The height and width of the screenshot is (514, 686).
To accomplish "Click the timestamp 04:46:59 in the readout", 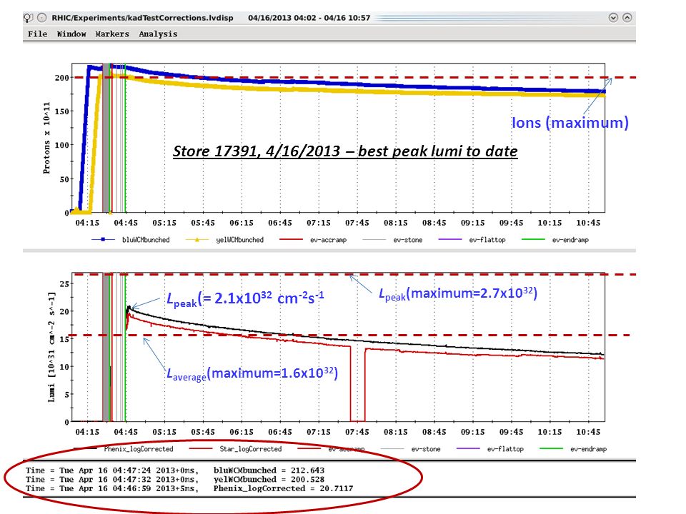I will 131,488.
